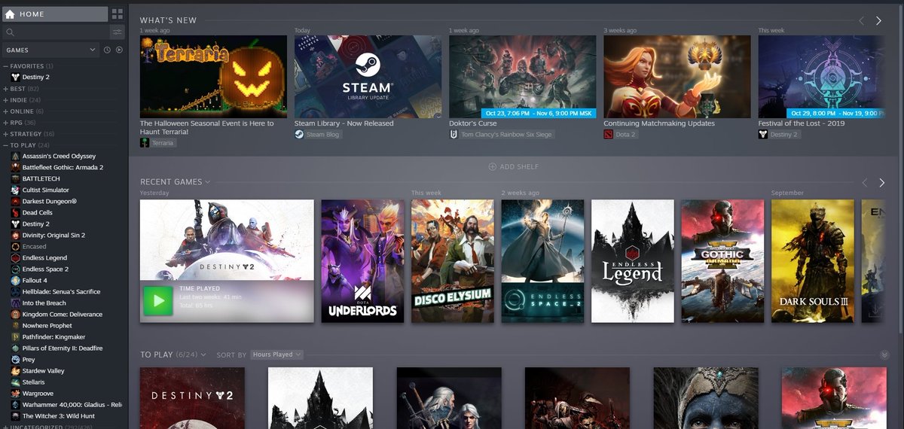Click Endless Space 2 sidebar icon

[15, 269]
